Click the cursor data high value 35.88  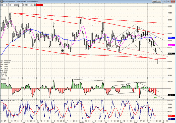click(x=6, y=67)
